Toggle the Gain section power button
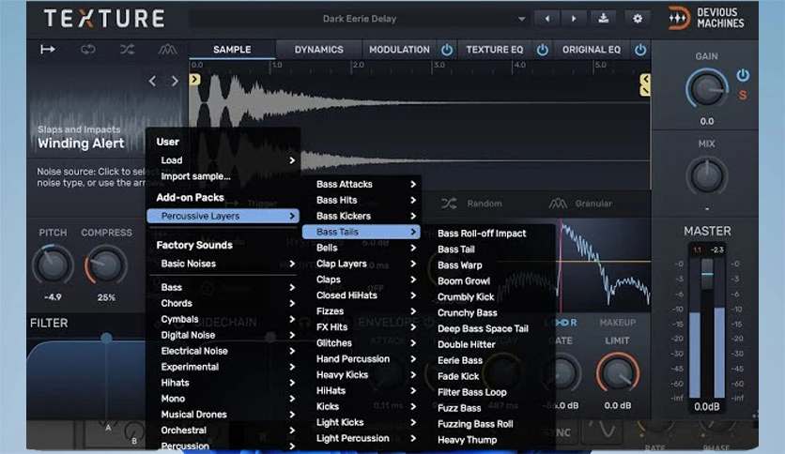Screen dimensions: 785x454 (743, 75)
